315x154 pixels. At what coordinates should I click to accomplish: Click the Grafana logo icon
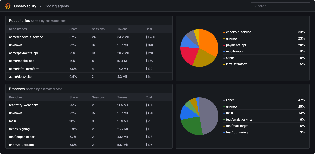[x=8, y=6]
